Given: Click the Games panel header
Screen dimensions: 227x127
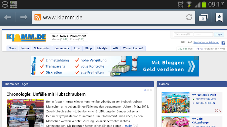Looking at the screenshot, I should click(192, 84).
